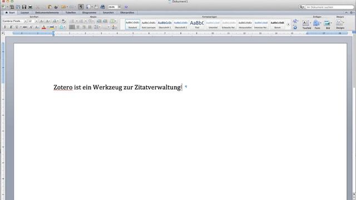Apply yellow highlight color swatch

pyautogui.click(x=52, y=27)
